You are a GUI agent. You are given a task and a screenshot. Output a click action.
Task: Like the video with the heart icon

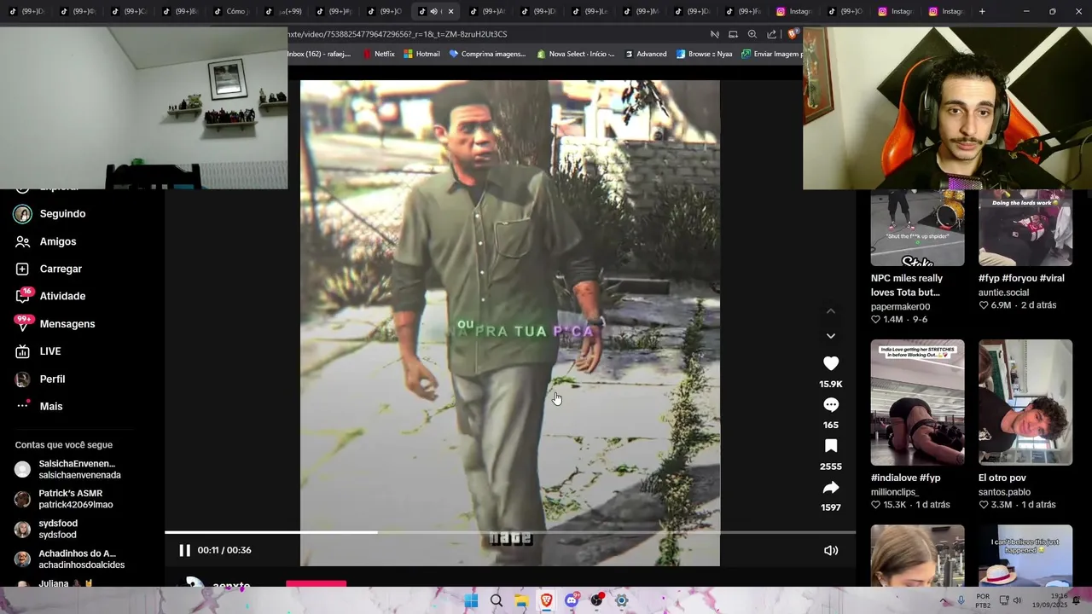[x=830, y=363]
